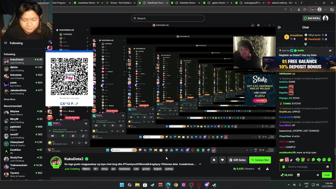This screenshot has height=189, width=336.
Task: Click the share stream icon
Action: pos(259,169)
